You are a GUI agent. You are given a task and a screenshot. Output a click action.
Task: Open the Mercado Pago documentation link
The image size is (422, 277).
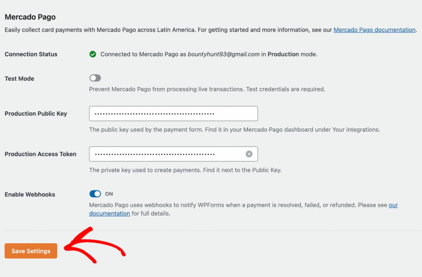[374, 30]
